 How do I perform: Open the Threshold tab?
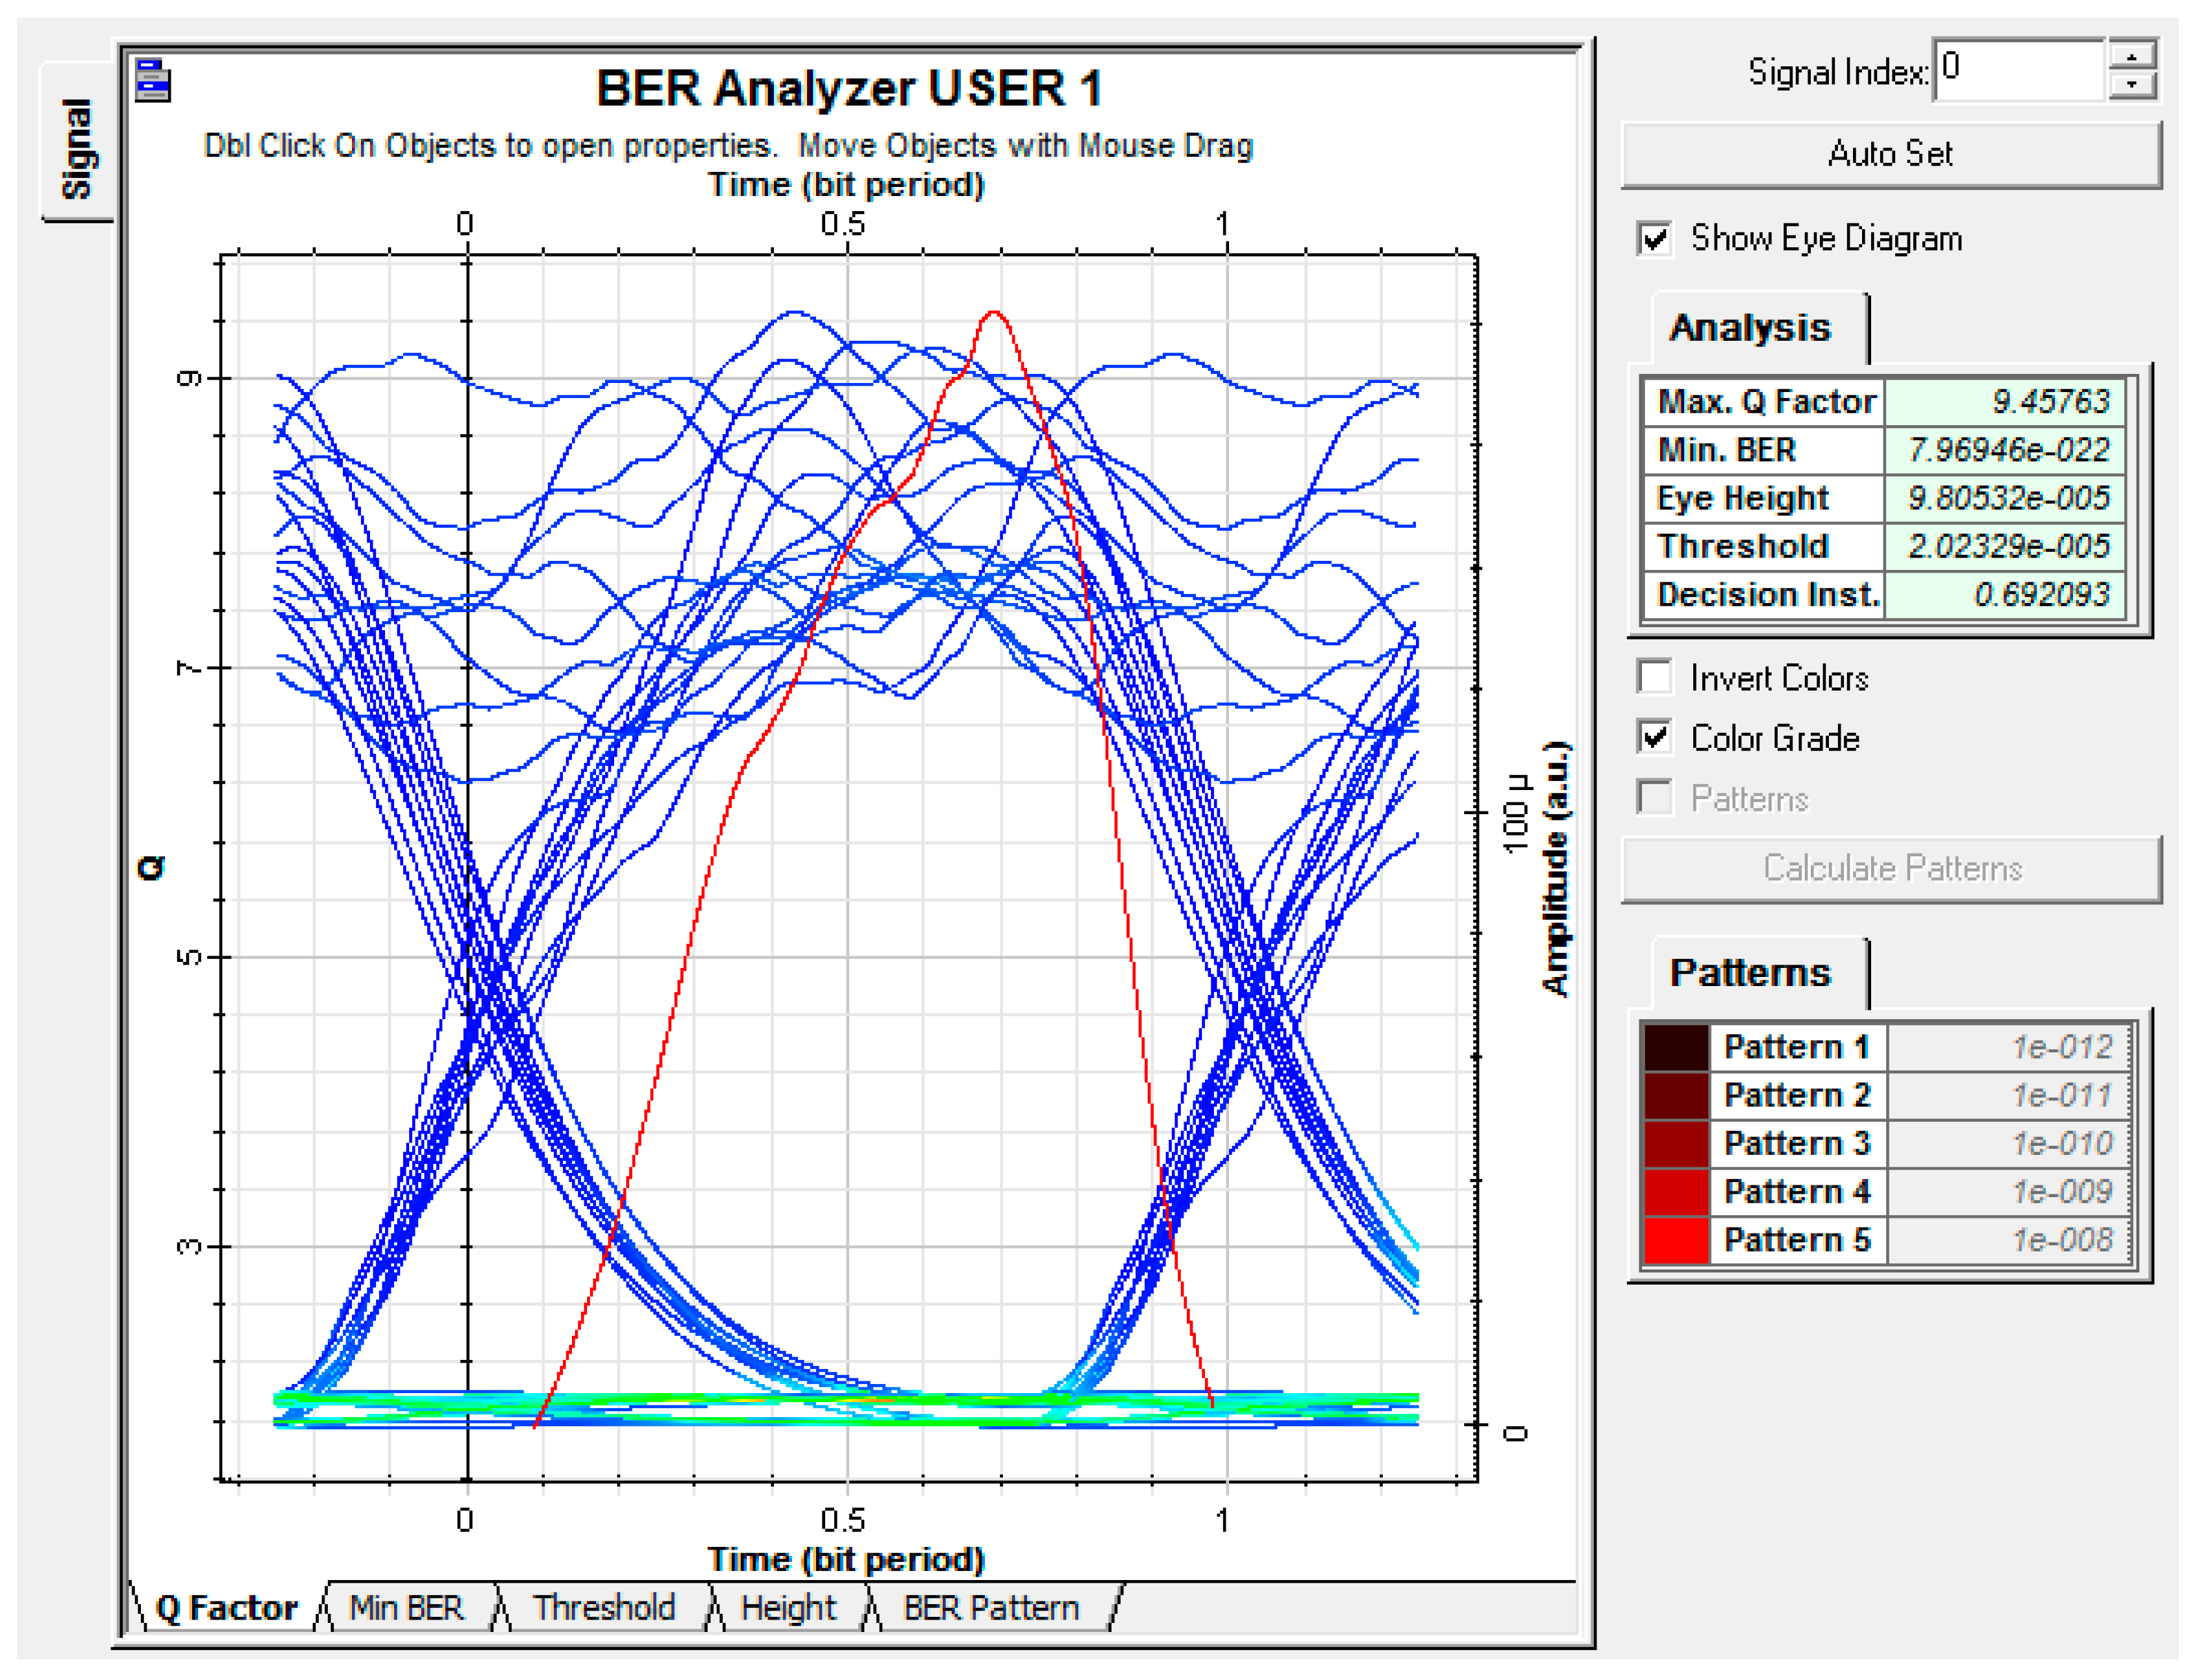(x=603, y=1607)
